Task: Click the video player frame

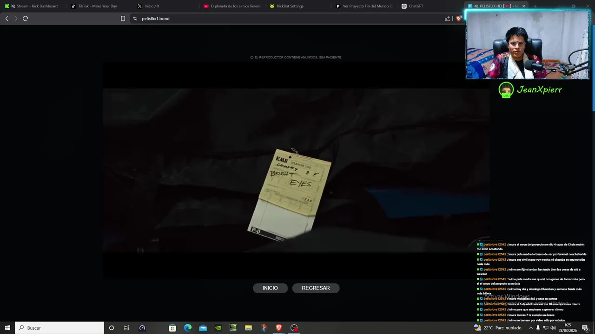Action: (296, 170)
